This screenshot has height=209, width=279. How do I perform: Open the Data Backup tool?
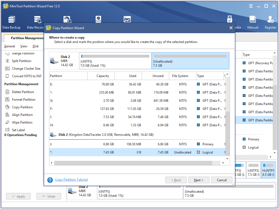[x=11, y=22]
